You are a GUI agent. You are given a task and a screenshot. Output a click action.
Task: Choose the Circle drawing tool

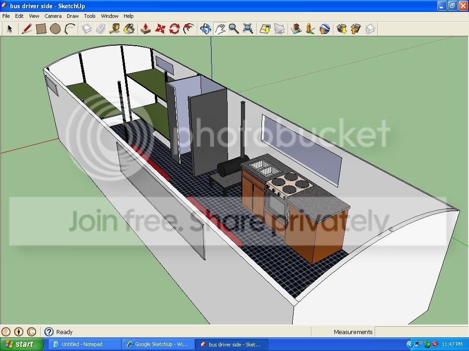[55, 29]
